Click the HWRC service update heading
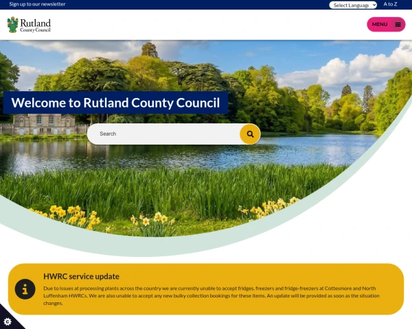412x329 pixels. 82,276
